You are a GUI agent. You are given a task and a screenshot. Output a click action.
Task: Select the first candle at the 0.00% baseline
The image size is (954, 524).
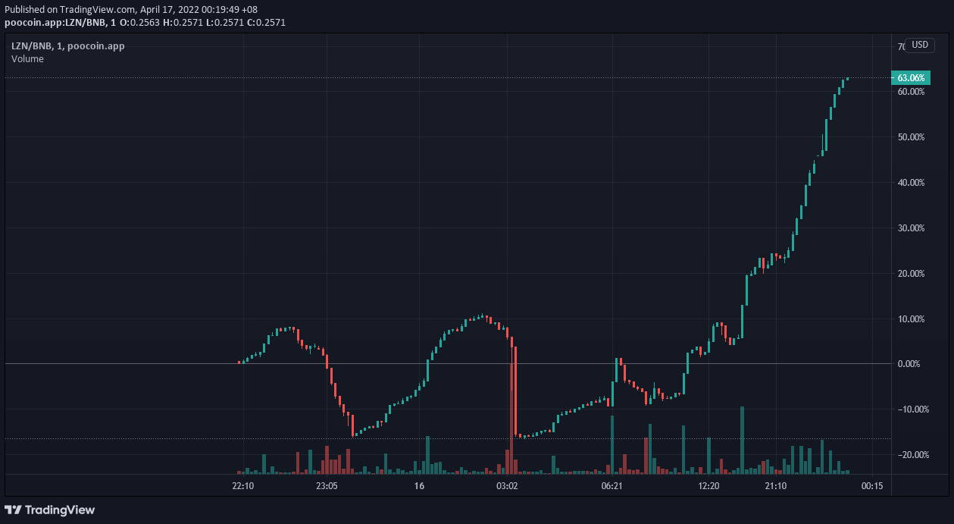point(239,362)
